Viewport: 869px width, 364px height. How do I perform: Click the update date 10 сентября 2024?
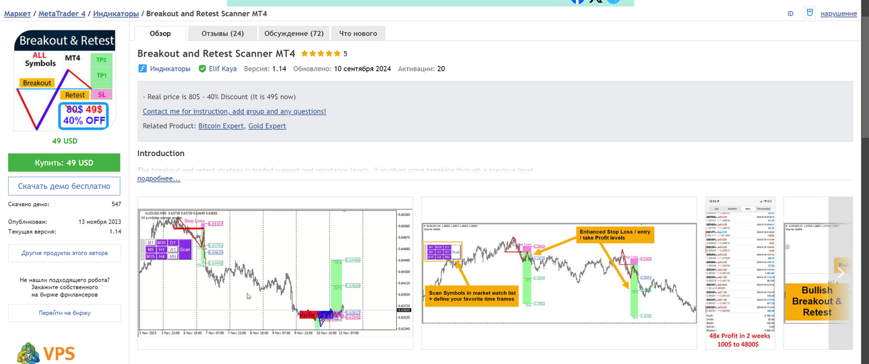[x=362, y=69]
